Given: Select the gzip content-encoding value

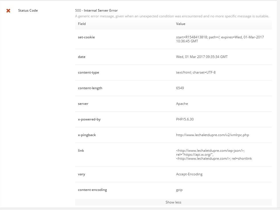Looking at the screenshot, I should point(179,190).
